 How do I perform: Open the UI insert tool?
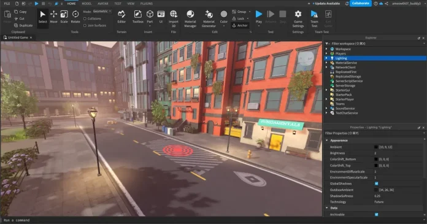coord(161,17)
